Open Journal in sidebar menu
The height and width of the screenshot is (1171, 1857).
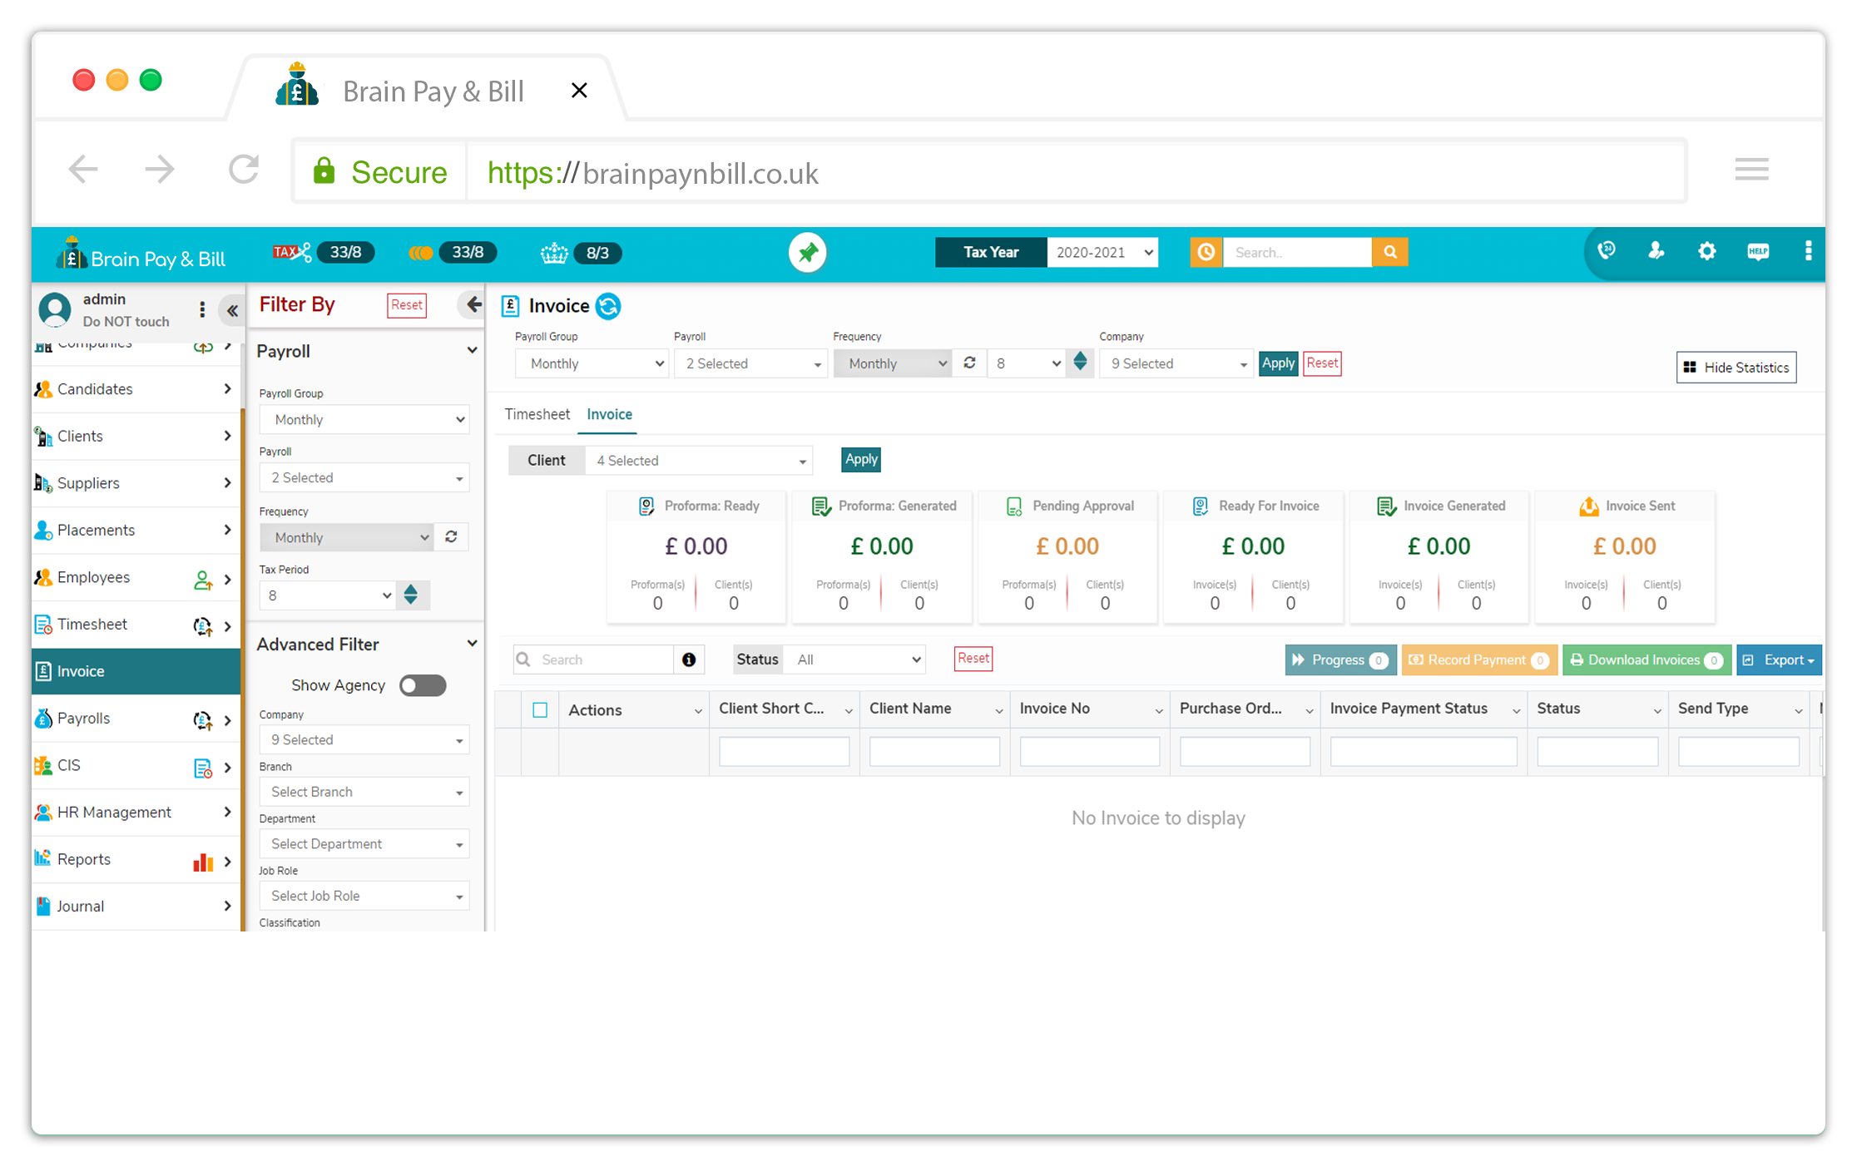(x=136, y=906)
